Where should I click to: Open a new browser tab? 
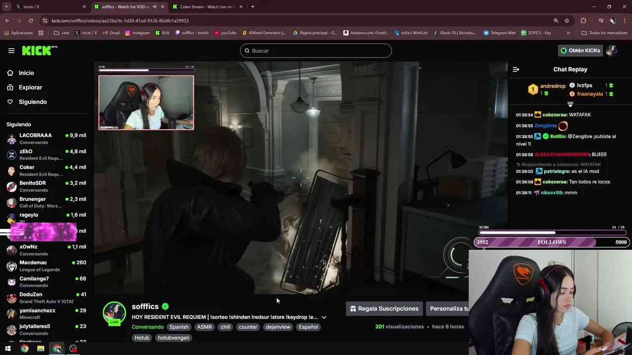click(253, 7)
